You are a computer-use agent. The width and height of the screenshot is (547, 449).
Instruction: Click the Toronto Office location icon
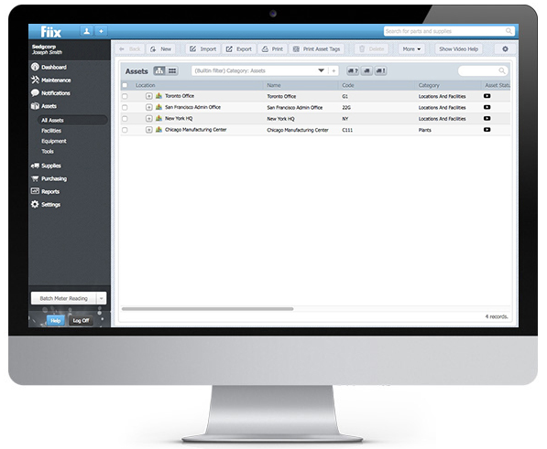(x=159, y=96)
